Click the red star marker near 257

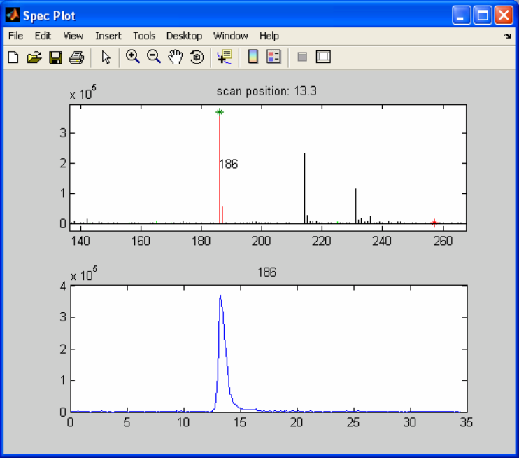[x=434, y=223]
